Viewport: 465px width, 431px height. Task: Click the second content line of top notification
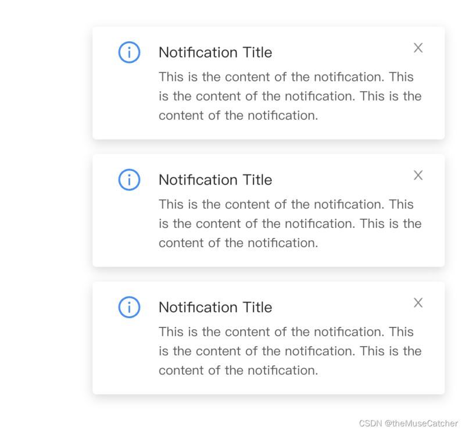click(x=289, y=96)
